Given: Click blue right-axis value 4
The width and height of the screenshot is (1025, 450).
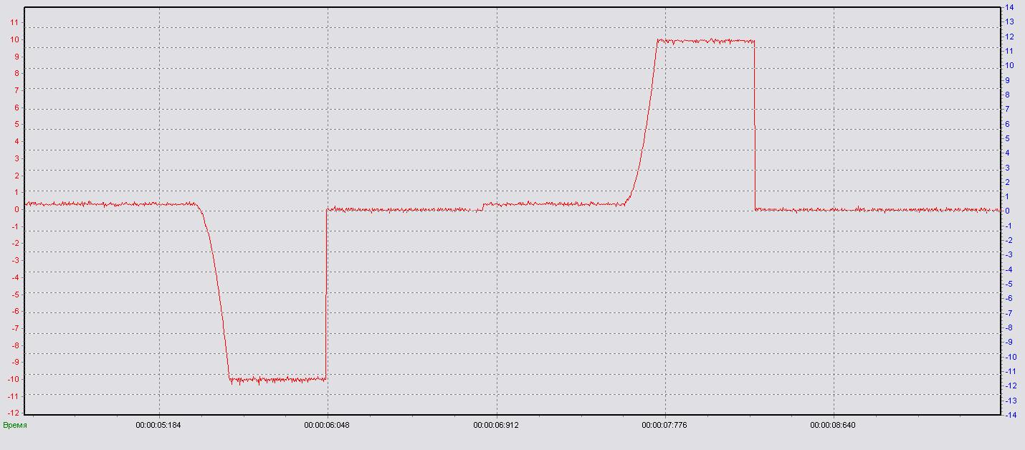Looking at the screenshot, I should (x=1007, y=153).
